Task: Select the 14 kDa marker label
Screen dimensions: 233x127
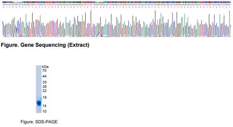Action: (x=44, y=106)
